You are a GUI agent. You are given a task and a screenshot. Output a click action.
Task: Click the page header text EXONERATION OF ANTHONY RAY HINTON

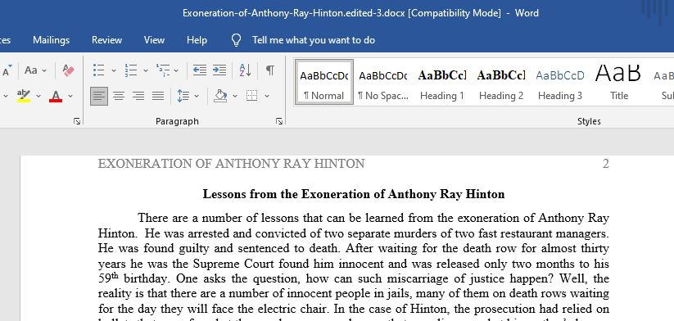(x=231, y=164)
